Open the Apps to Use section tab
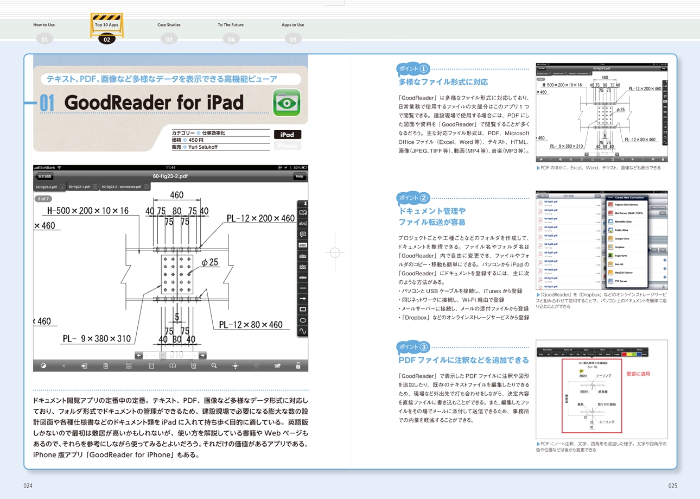The image size is (700, 499). (292, 25)
